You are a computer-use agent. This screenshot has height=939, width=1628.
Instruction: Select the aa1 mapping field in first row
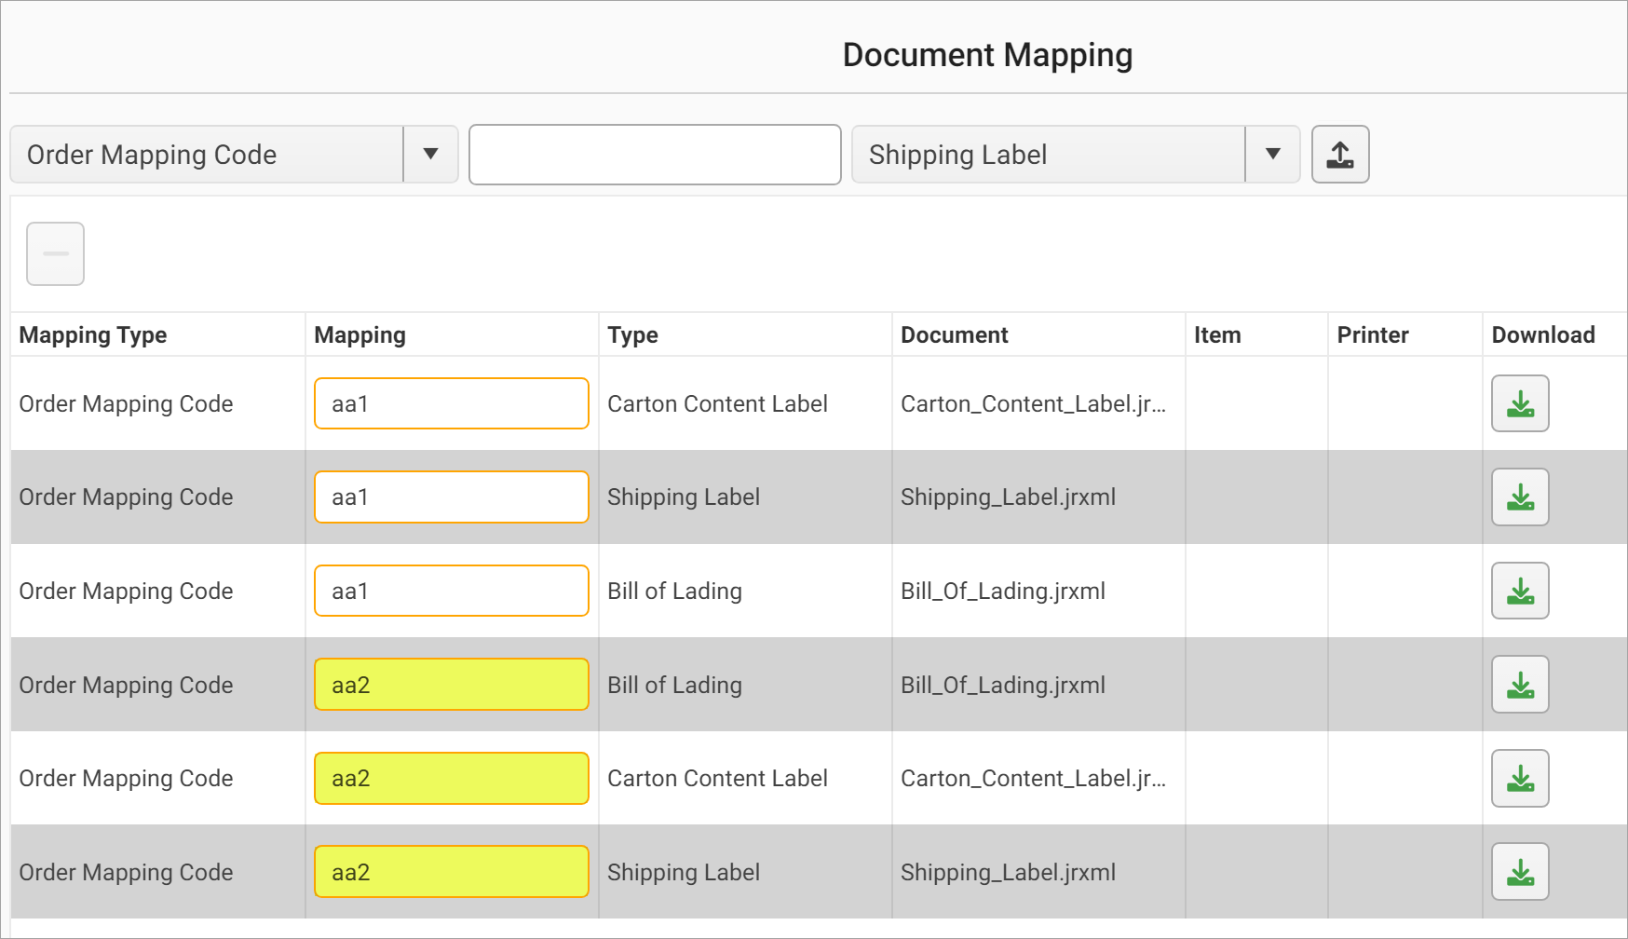pyautogui.click(x=451, y=403)
